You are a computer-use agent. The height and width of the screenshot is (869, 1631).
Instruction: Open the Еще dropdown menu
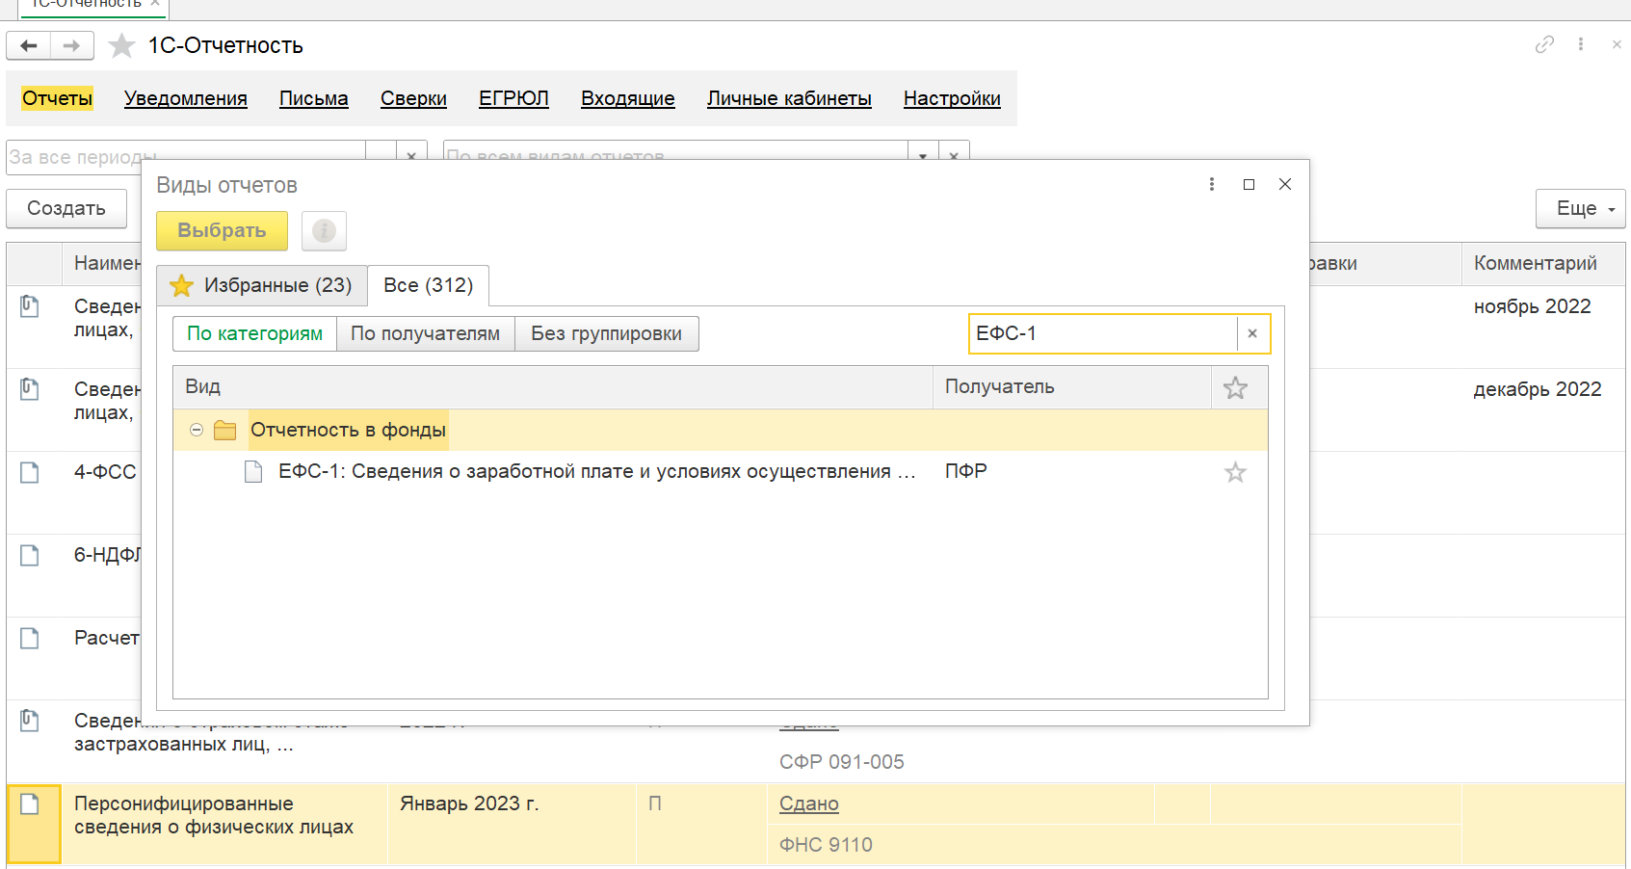coord(1580,208)
